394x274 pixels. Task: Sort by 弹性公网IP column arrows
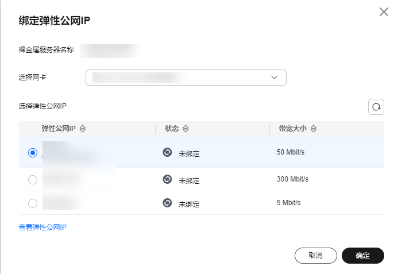point(83,129)
